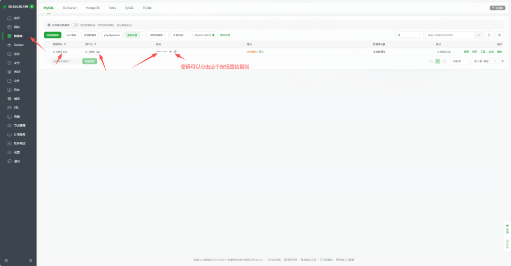Image resolution: width=511 pixels, height=266 pixels.
Task: Toggle the 自动备份数据库 switch
Action: (75, 24)
